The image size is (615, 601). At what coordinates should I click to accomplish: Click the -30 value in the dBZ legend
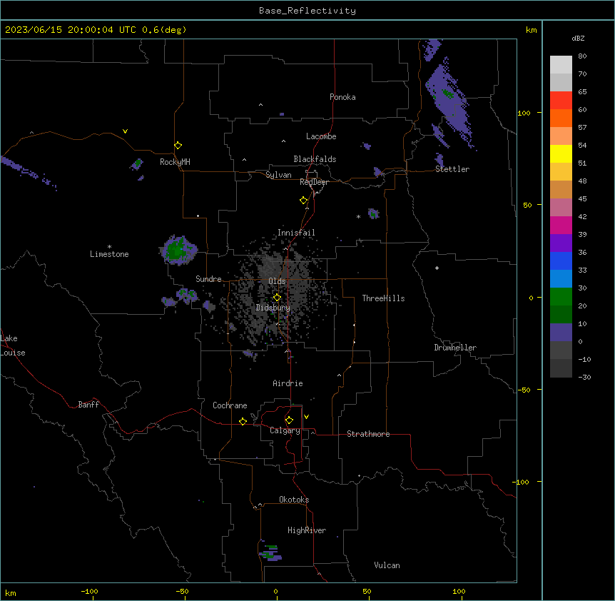(584, 377)
